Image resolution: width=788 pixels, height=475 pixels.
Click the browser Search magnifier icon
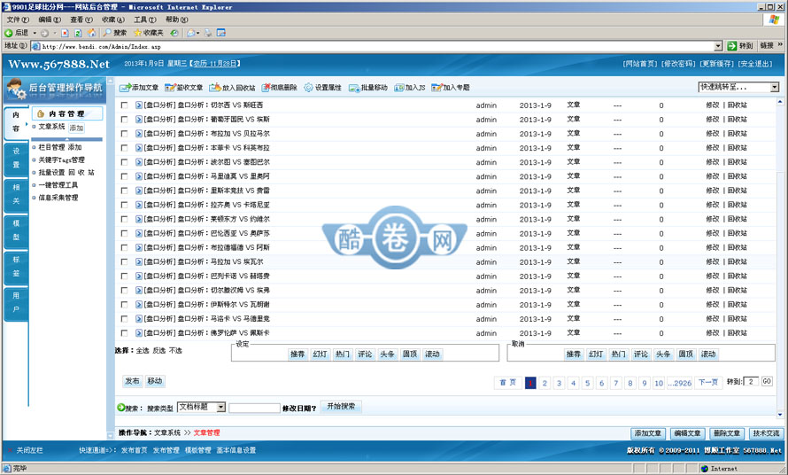(107, 33)
